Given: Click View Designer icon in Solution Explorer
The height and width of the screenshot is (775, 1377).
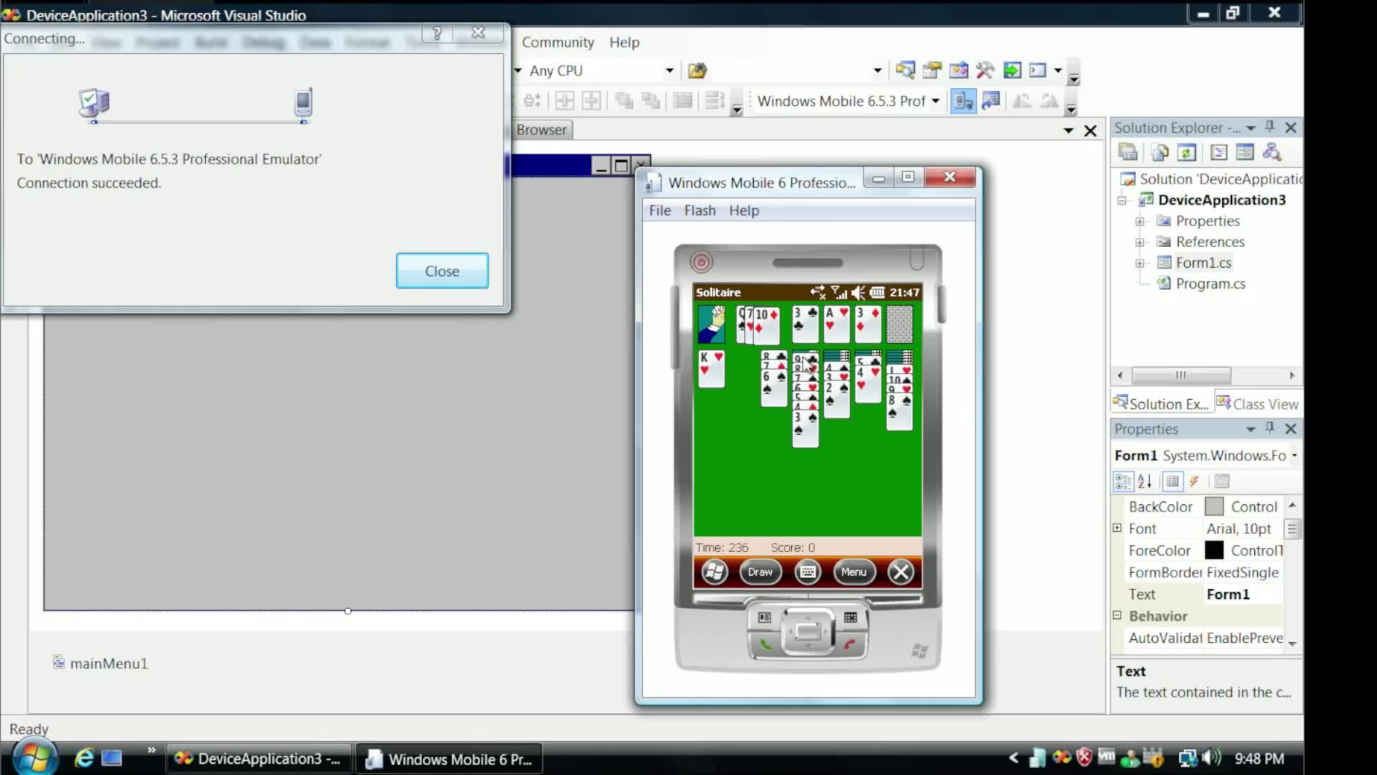Looking at the screenshot, I should coord(1245,152).
